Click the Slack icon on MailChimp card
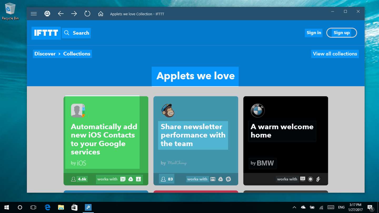379x213 pixels. coord(228,179)
